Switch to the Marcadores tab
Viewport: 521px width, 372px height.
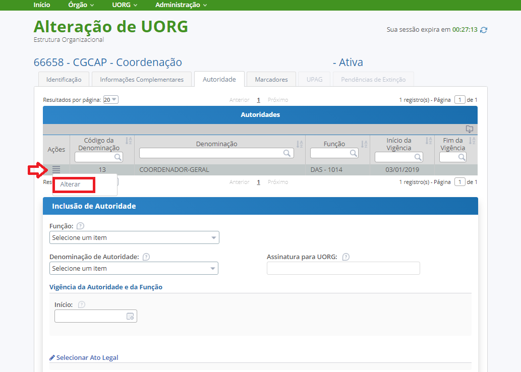pyautogui.click(x=271, y=79)
